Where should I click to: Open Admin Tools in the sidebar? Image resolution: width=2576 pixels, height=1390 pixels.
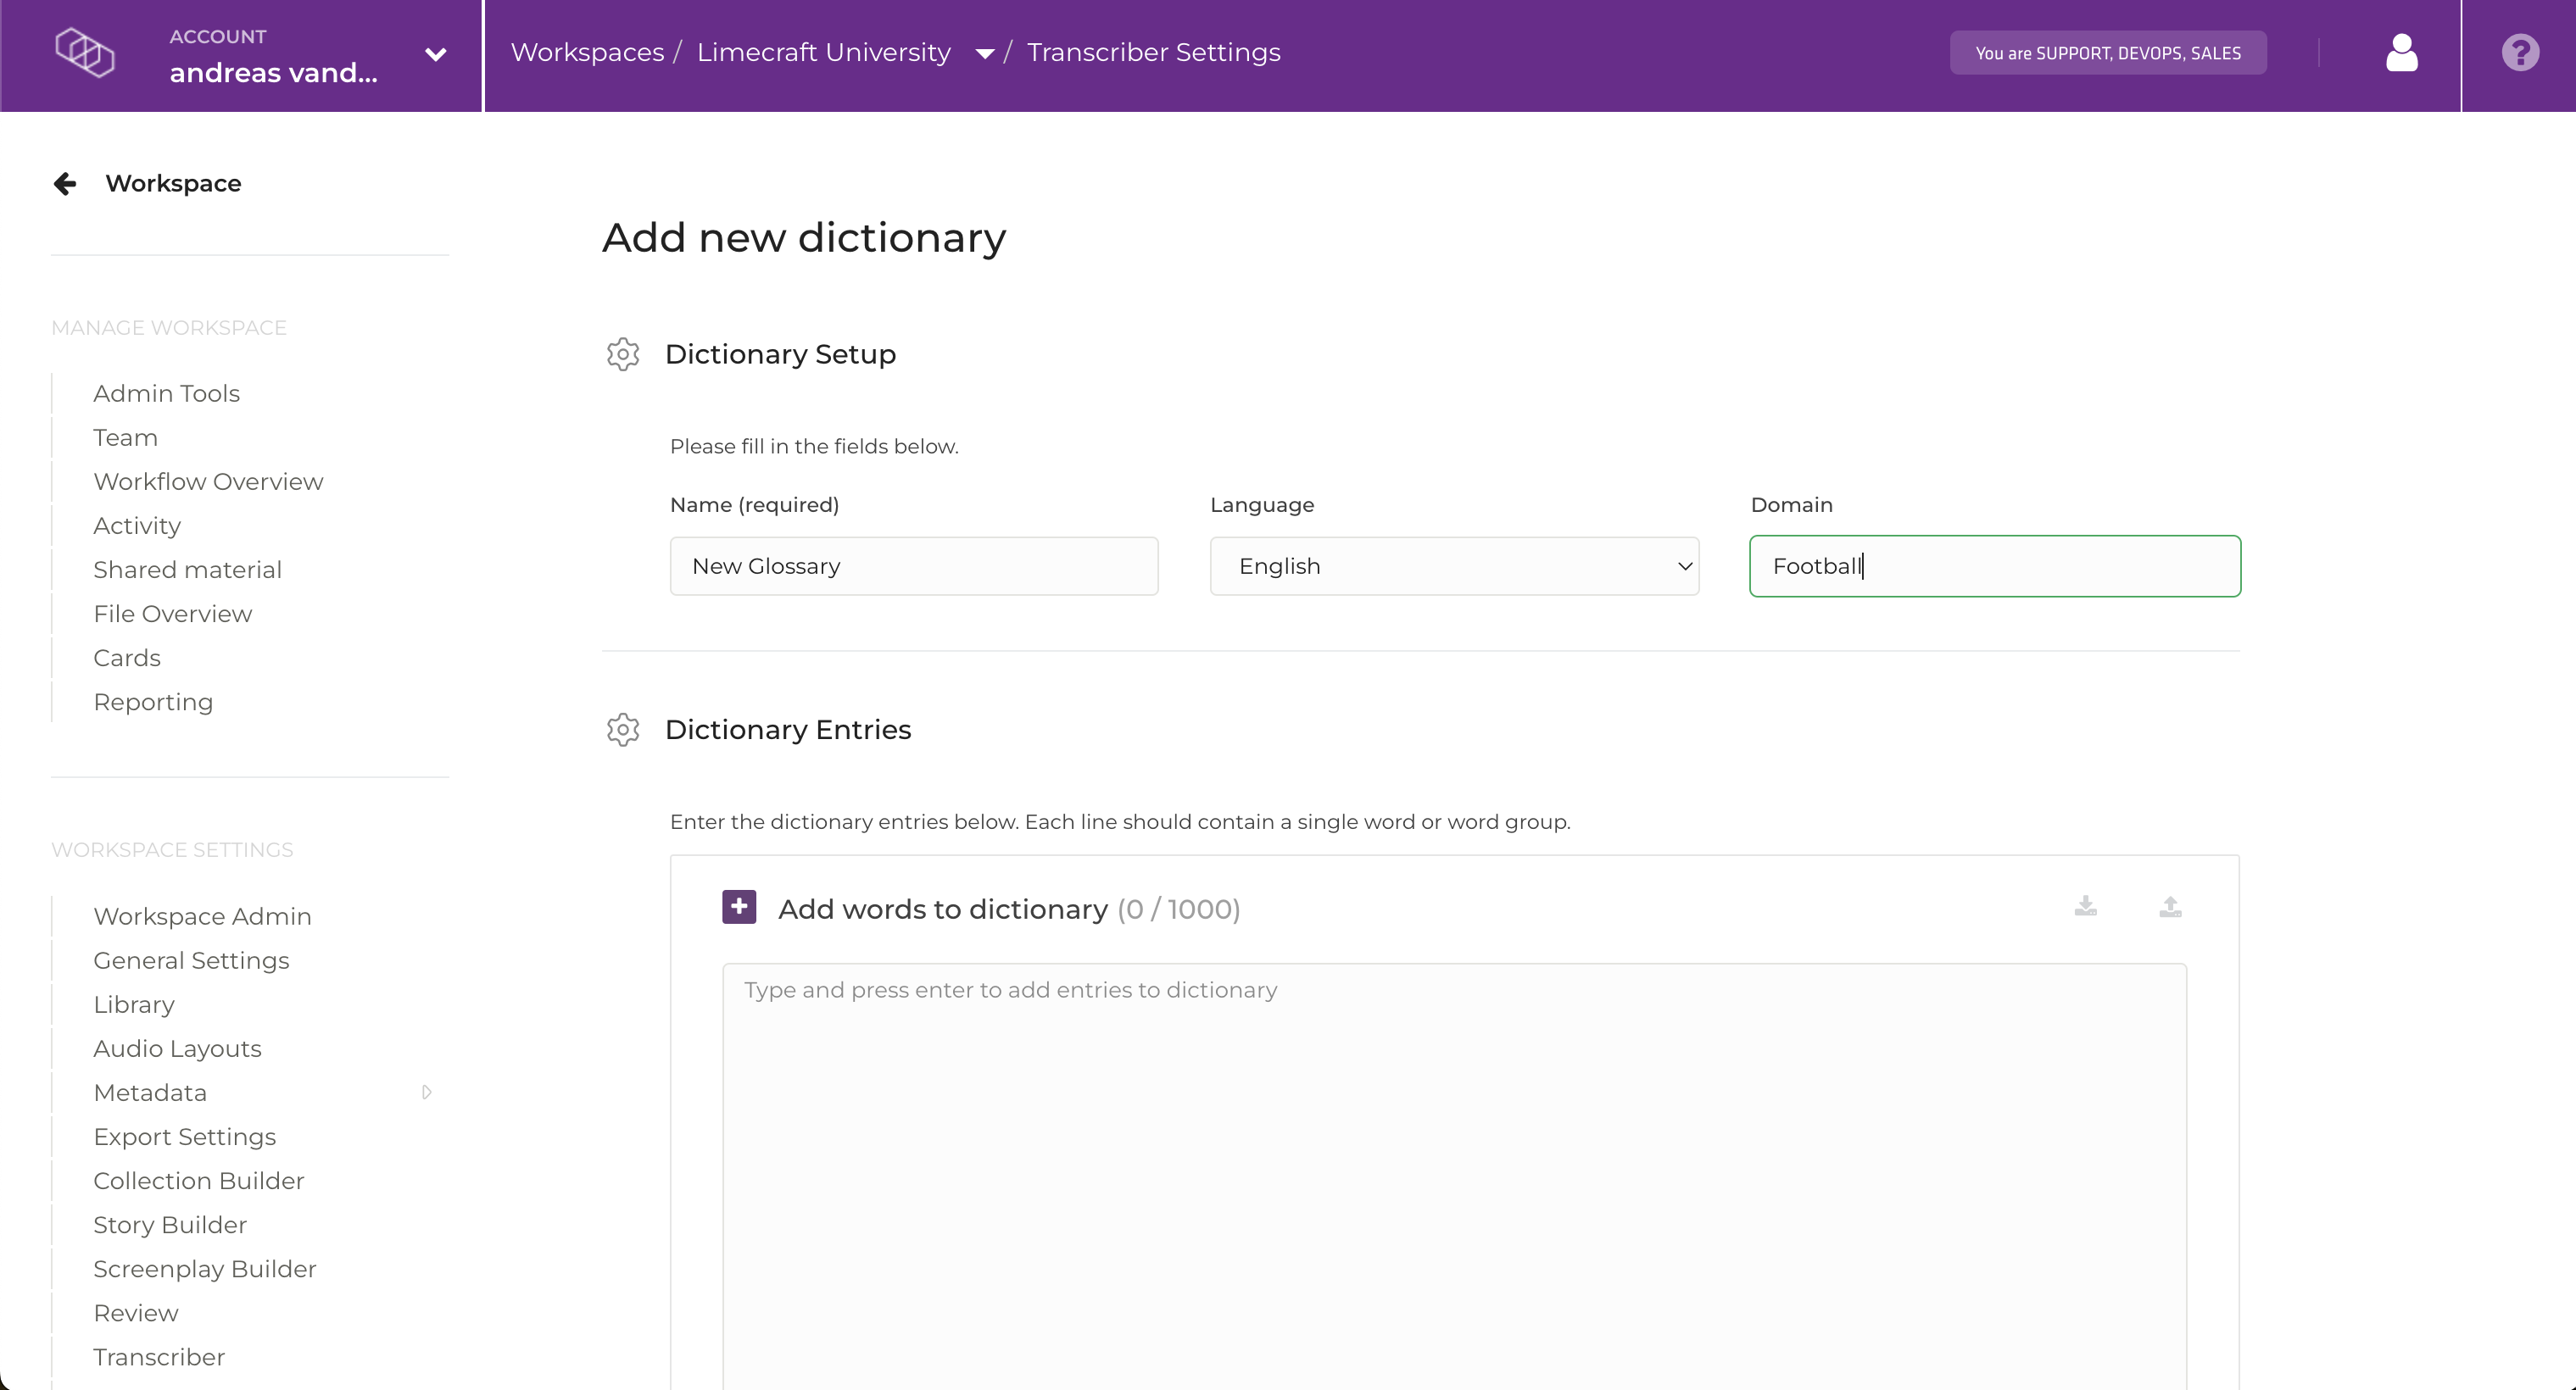click(x=166, y=394)
